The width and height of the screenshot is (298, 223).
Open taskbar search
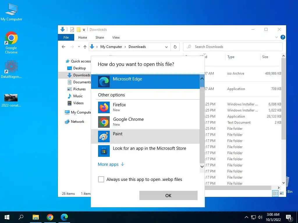point(21,217)
